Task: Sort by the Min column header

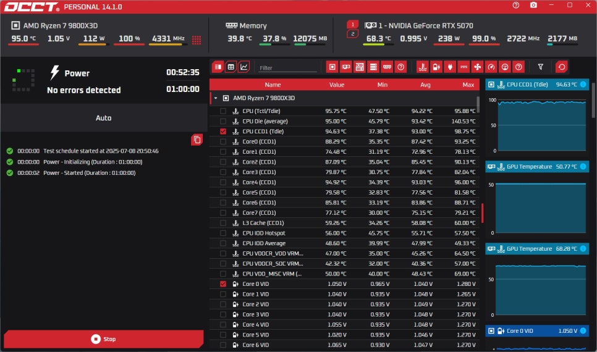Action: (x=383, y=85)
